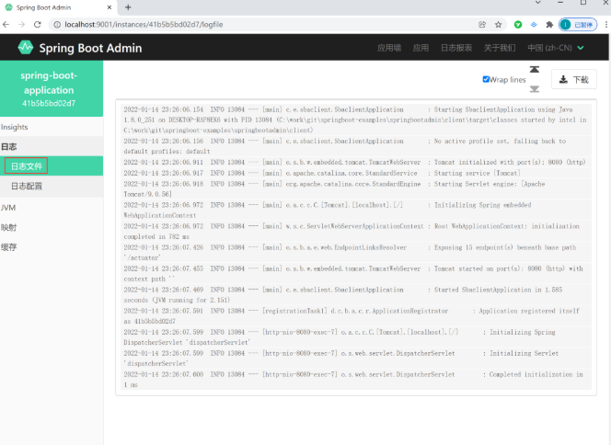Screen dimensions: 611x445
Task: Click the Spring Boot Admin browser tab
Action: (x=59, y=7)
